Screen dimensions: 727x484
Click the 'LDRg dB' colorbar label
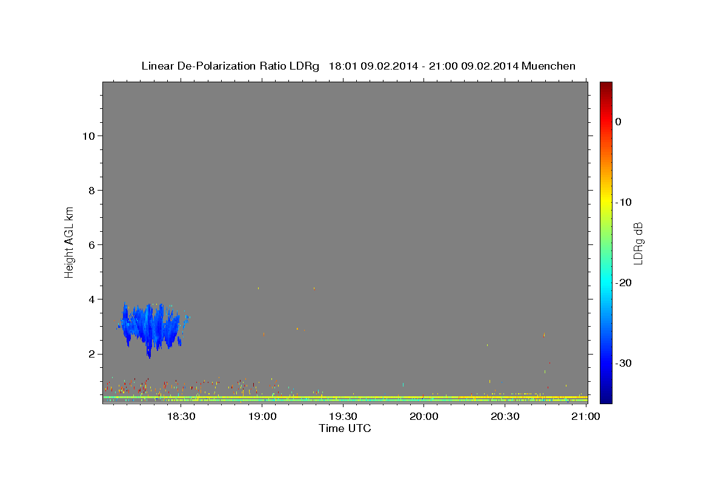tap(638, 243)
